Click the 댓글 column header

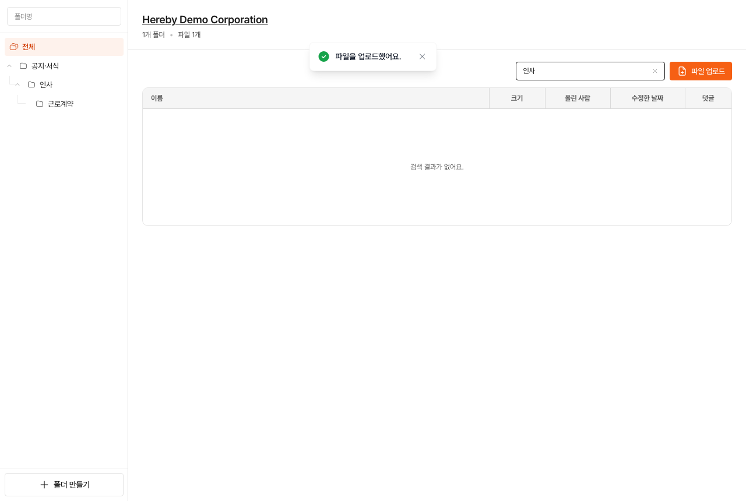(708, 98)
